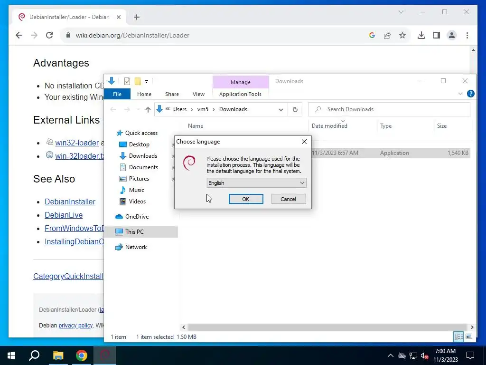Viewport: 486px width, 365px height.
Task: Select the Manage contextual tab
Action: [241, 82]
